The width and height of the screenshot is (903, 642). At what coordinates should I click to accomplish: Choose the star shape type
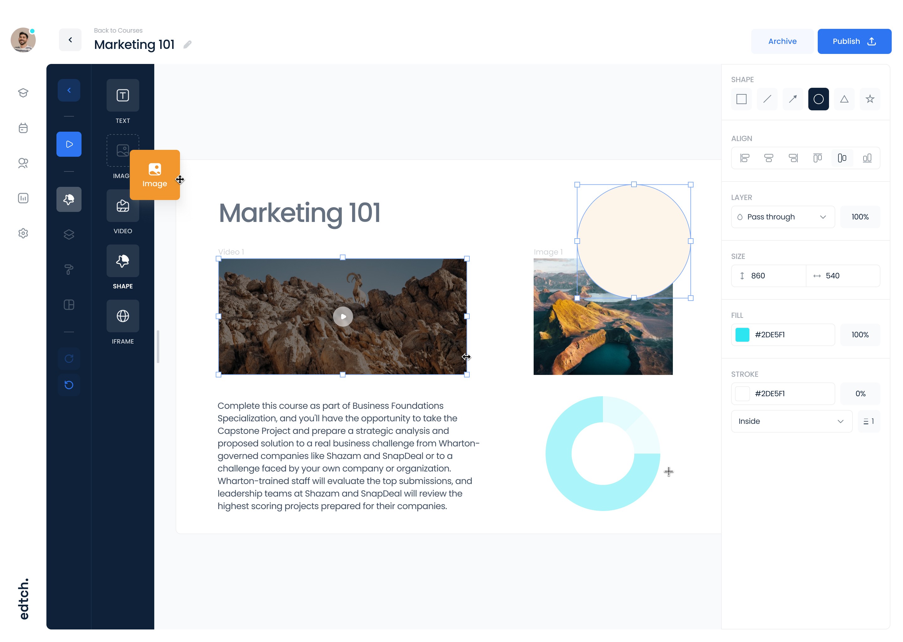point(869,99)
